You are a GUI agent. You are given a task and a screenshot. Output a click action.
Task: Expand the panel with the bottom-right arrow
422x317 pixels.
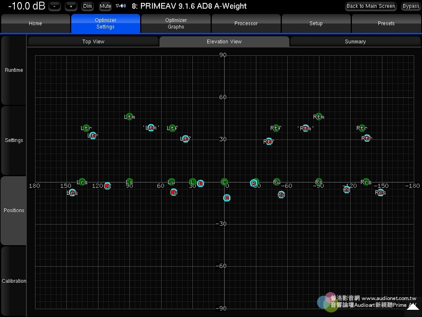(413, 308)
